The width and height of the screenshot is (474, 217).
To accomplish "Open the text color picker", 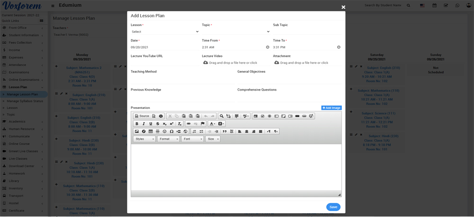I will click(212, 124).
